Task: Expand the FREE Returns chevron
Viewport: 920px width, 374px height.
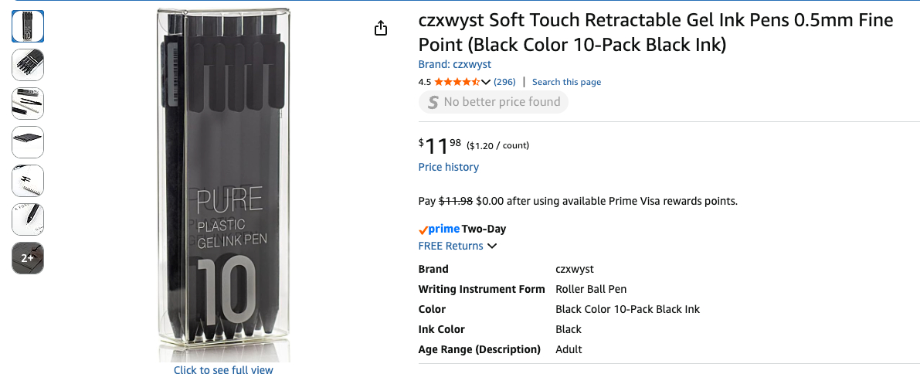Action: [492, 246]
